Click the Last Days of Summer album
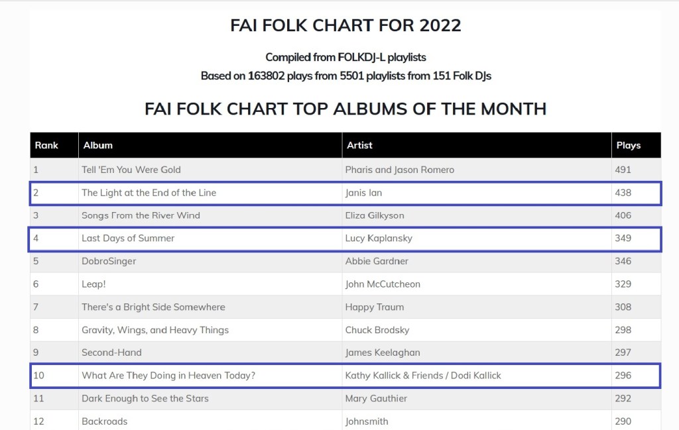The height and width of the screenshot is (430, 679). (128, 238)
